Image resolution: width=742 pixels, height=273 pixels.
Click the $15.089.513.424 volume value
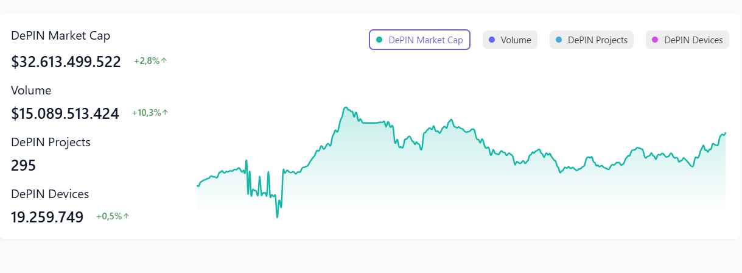65,113
